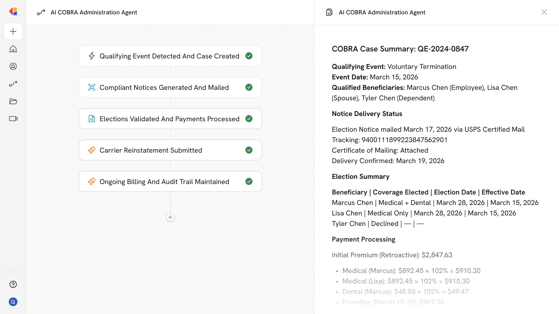The image size is (559, 314).
Task: Click the plus button in the sidebar
Action: point(13,31)
